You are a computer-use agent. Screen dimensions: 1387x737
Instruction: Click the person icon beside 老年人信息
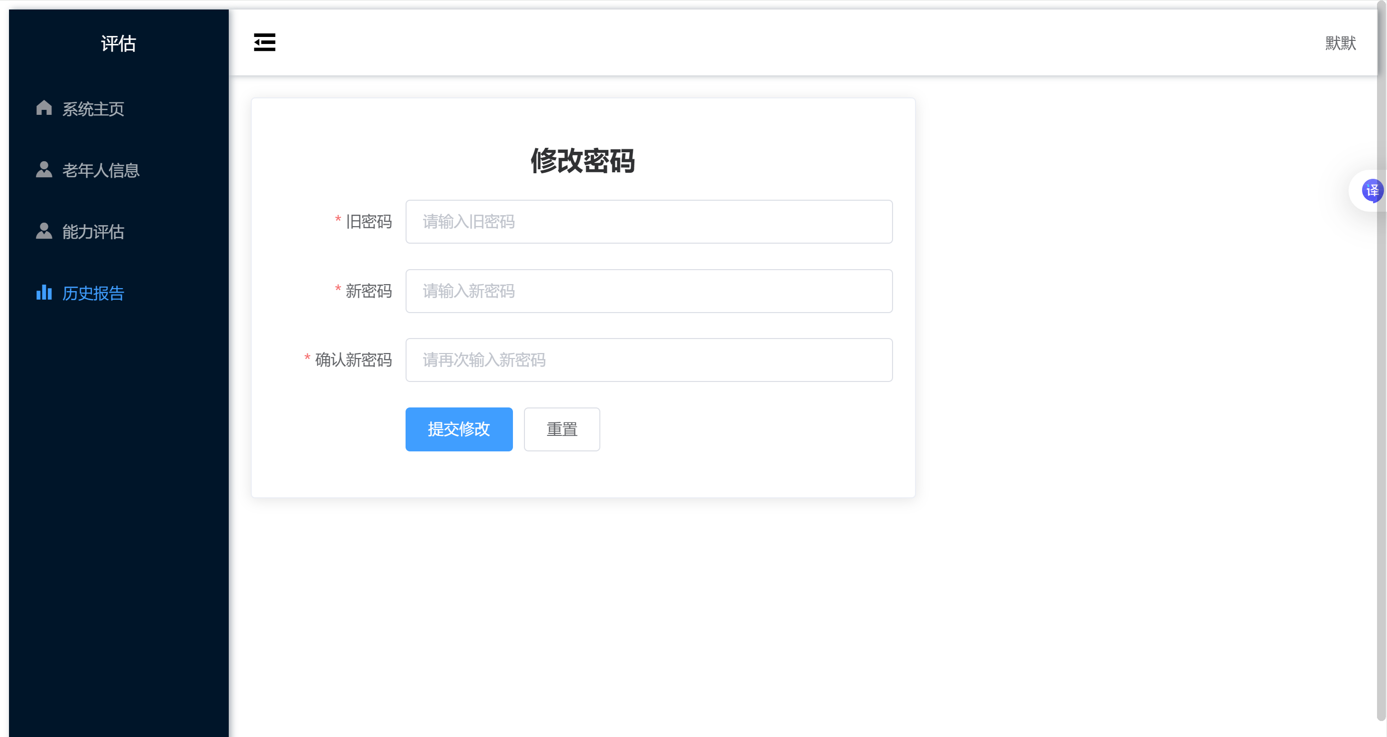coord(43,170)
